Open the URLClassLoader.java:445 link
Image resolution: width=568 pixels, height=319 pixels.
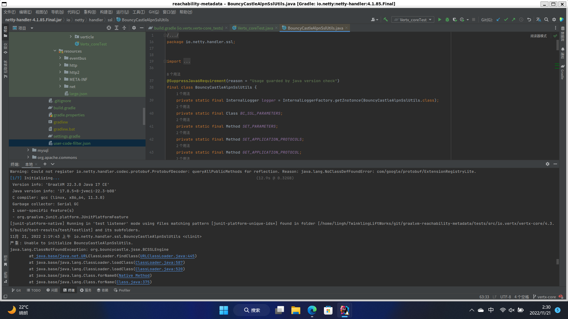(167, 256)
